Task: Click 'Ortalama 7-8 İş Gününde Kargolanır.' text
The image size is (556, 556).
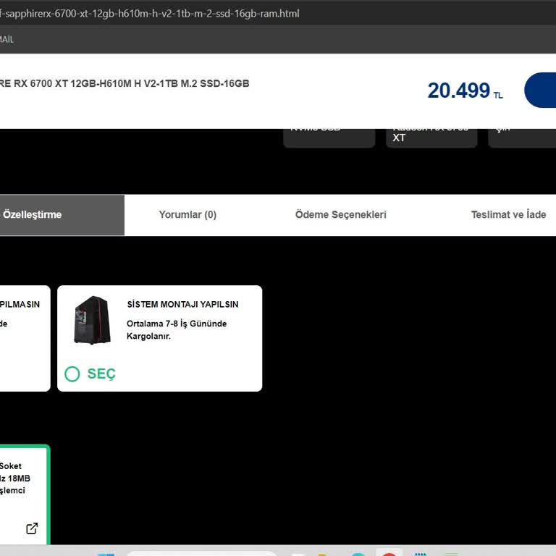Action: click(x=177, y=330)
